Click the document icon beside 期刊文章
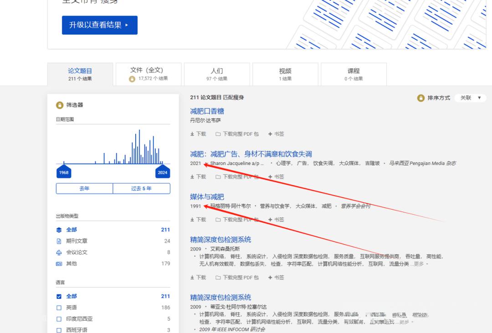The height and width of the screenshot is (333, 492). click(x=59, y=241)
